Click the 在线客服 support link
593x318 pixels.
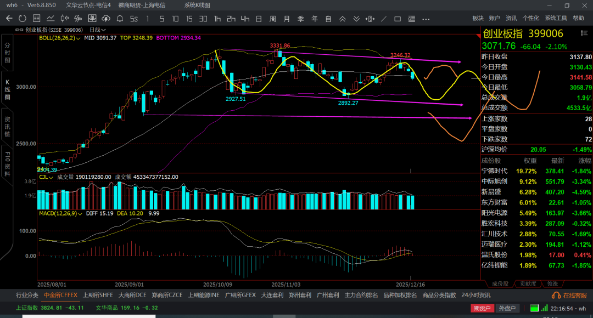tap(571, 295)
